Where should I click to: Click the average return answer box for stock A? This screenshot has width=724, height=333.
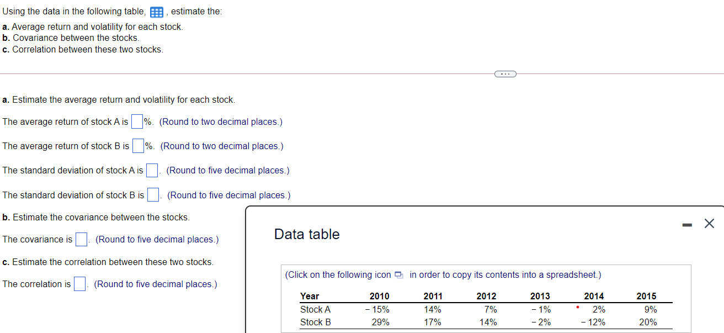tap(136, 121)
